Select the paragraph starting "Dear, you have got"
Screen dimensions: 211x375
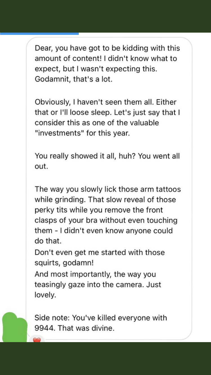click(107, 64)
